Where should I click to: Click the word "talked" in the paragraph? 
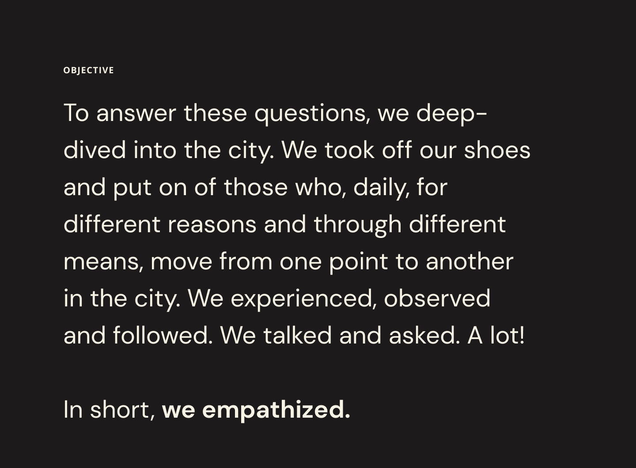tap(297, 336)
